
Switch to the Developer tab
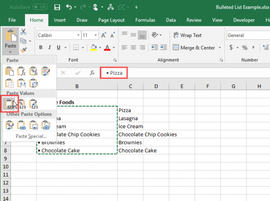tap(244, 20)
